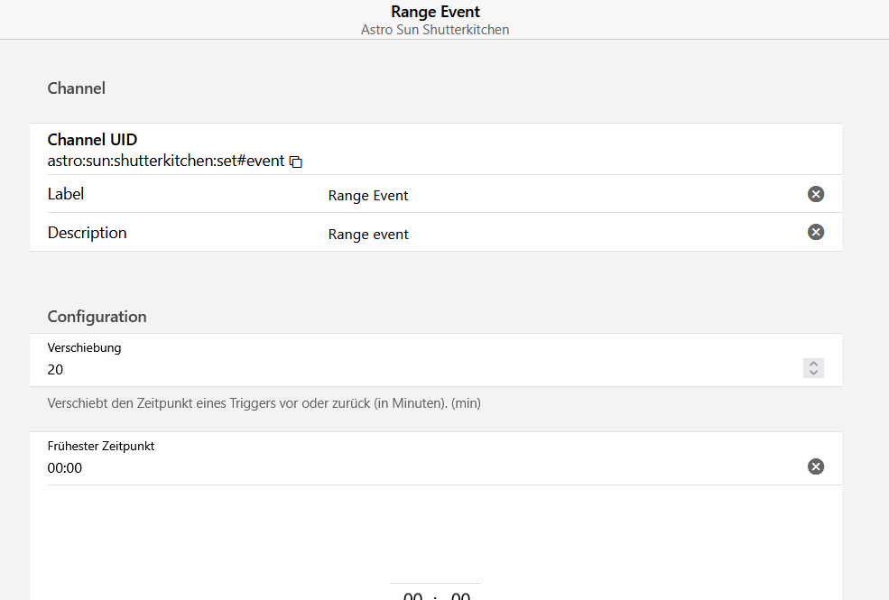Decrease Verschiebung with the down arrow

coord(813,373)
